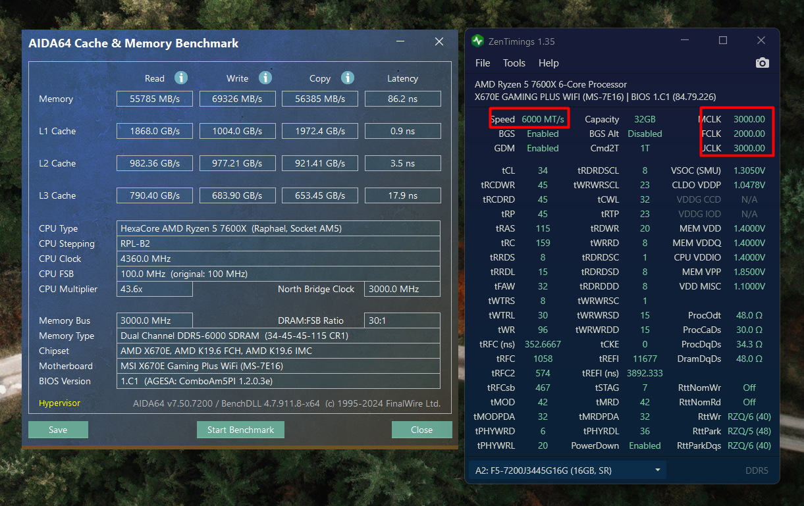Viewport: 804px width, 506px height.
Task: Click L3 Cache latency value 17.9 ns
Action: (x=402, y=195)
